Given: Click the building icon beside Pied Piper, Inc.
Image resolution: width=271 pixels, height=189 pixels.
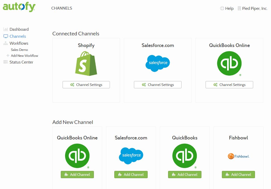Looking at the screenshot, I should point(239,8).
